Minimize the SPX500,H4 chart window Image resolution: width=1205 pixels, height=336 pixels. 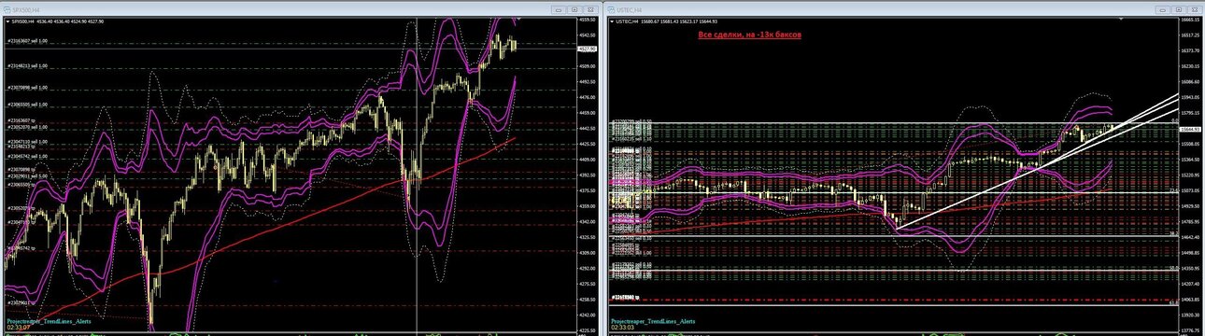(x=559, y=9)
